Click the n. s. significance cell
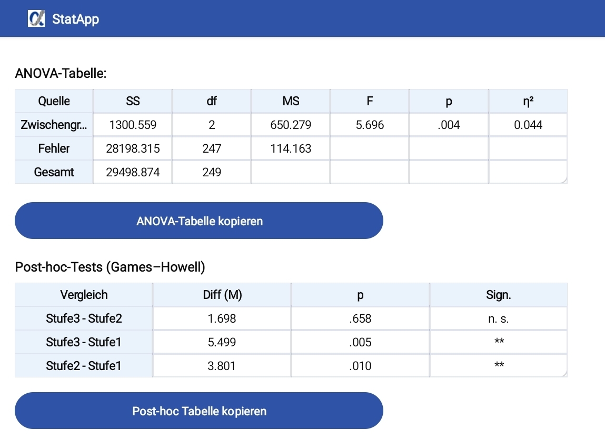 click(499, 318)
